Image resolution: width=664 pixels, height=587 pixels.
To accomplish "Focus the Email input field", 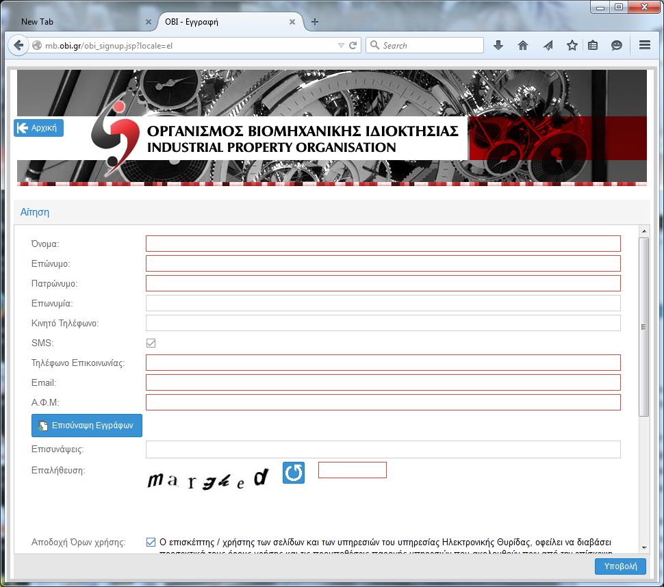I will [383, 382].
